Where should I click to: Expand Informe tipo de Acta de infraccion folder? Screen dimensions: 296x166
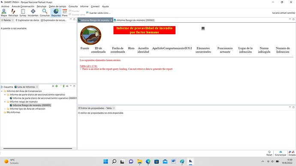pyautogui.click(x=5, y=109)
